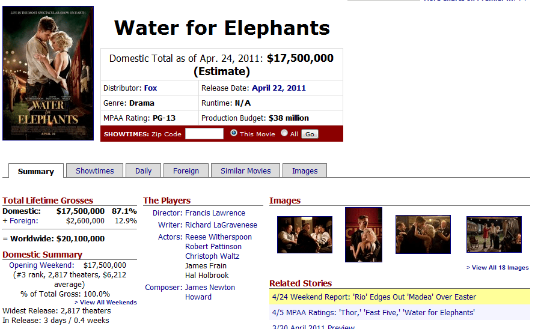
Task: Open the Foreign tab
Action: [x=186, y=171]
